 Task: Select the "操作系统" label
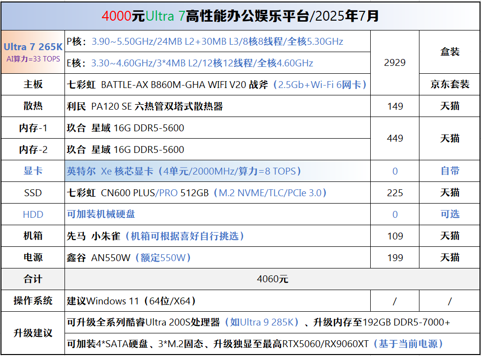(x=33, y=301)
